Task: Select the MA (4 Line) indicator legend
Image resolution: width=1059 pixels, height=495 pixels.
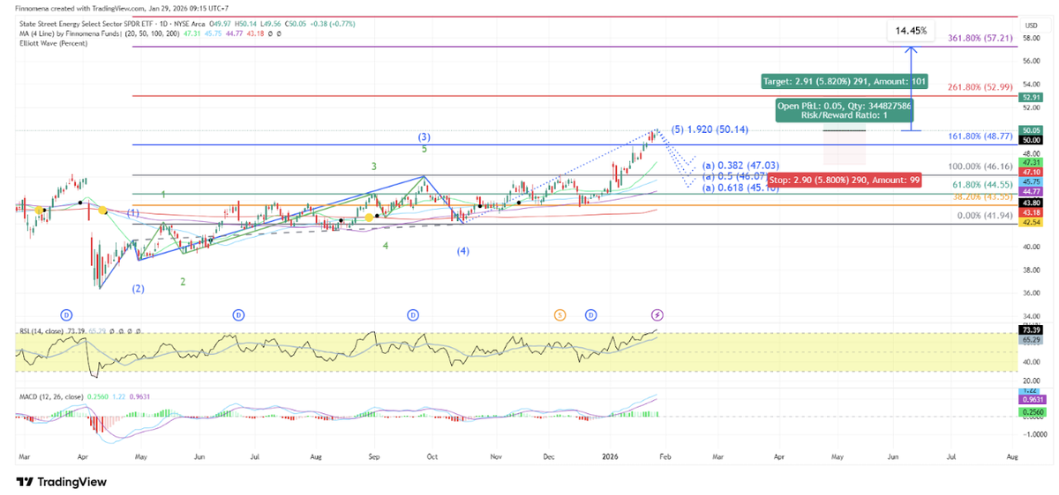Action: pos(97,33)
